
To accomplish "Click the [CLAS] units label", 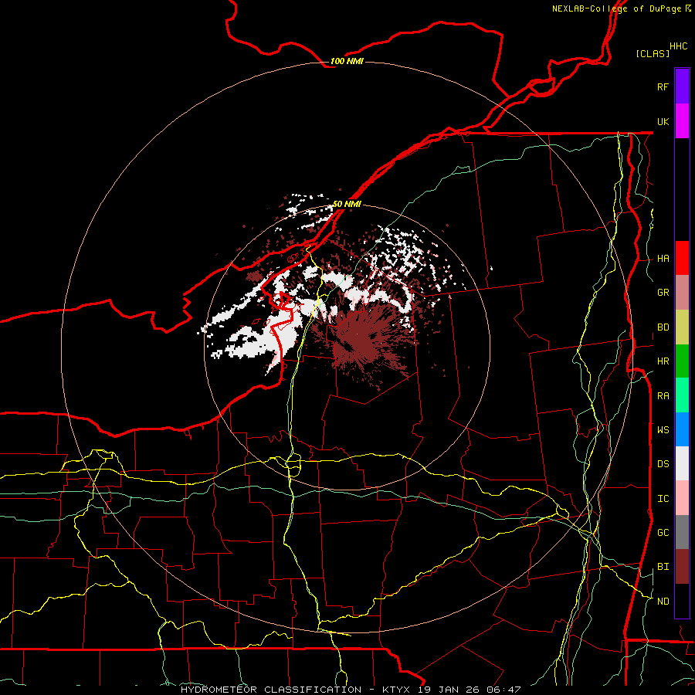I will pyautogui.click(x=653, y=53).
